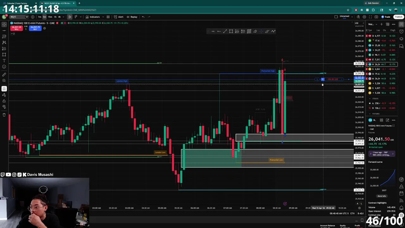Open the Alerts clock icon in right sidebar
405x228 pixels.
point(402,31)
